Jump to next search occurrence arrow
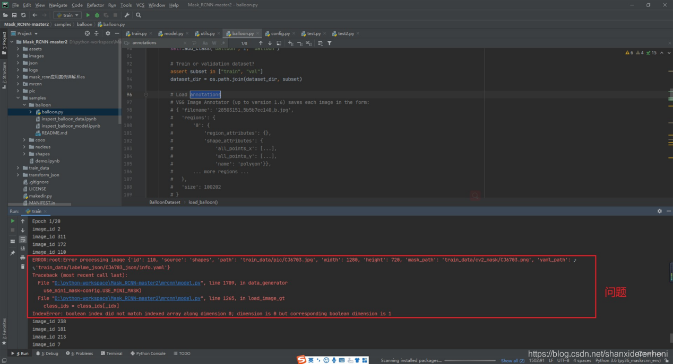Viewport: 673px width, 364px height. 270,43
